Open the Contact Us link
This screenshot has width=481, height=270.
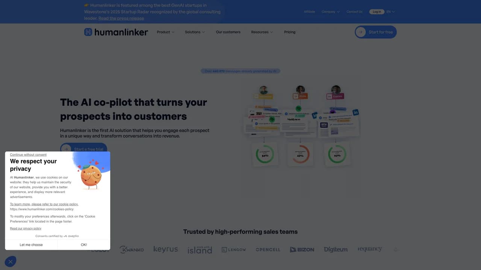[x=354, y=12]
